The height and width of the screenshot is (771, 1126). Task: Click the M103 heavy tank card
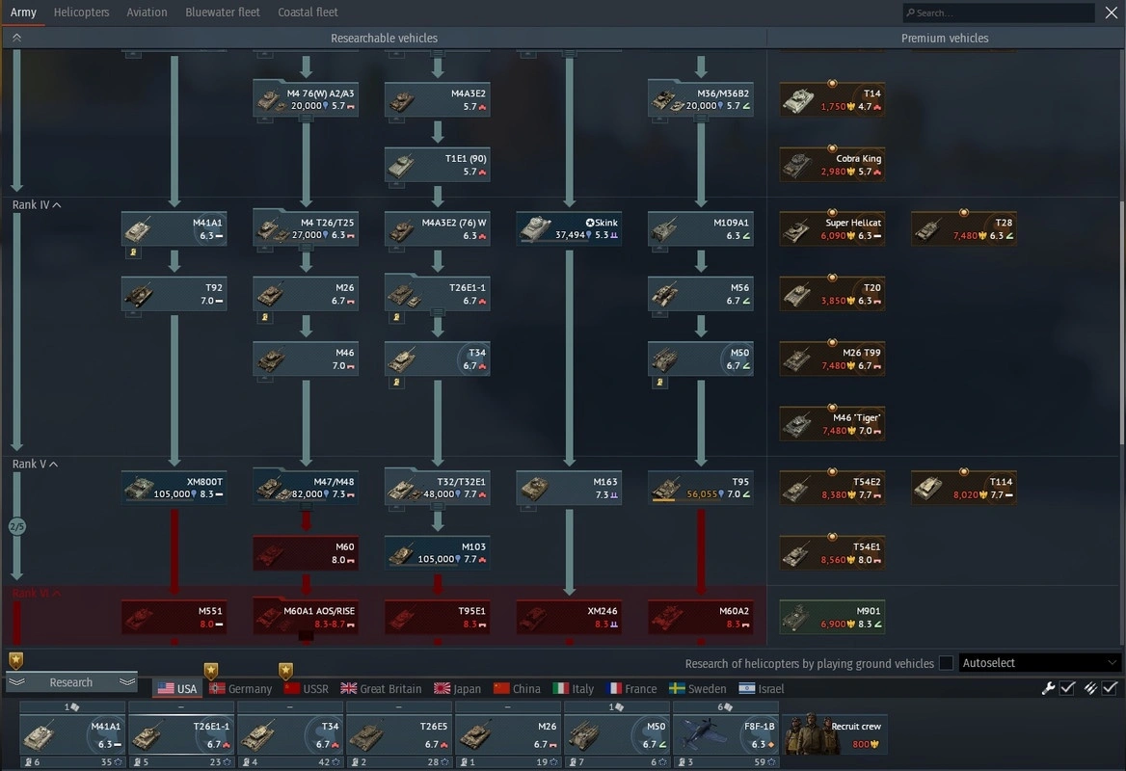(x=438, y=553)
